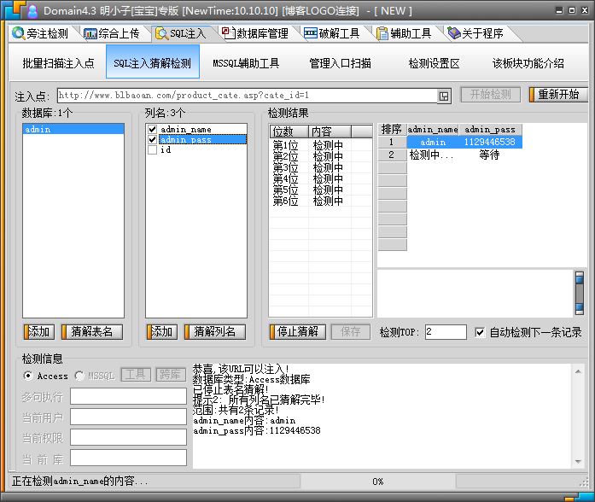The image size is (595, 502).
Task: Click the log scrollbar down arrow
Action: coord(578,462)
